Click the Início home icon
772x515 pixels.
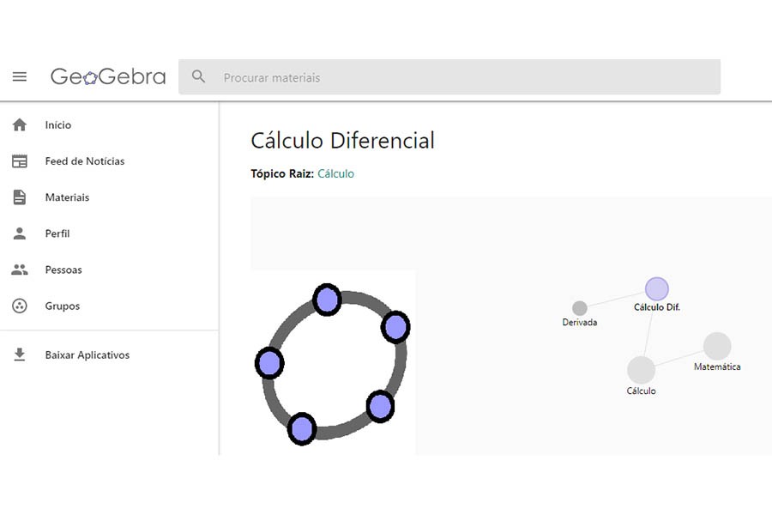tap(20, 124)
